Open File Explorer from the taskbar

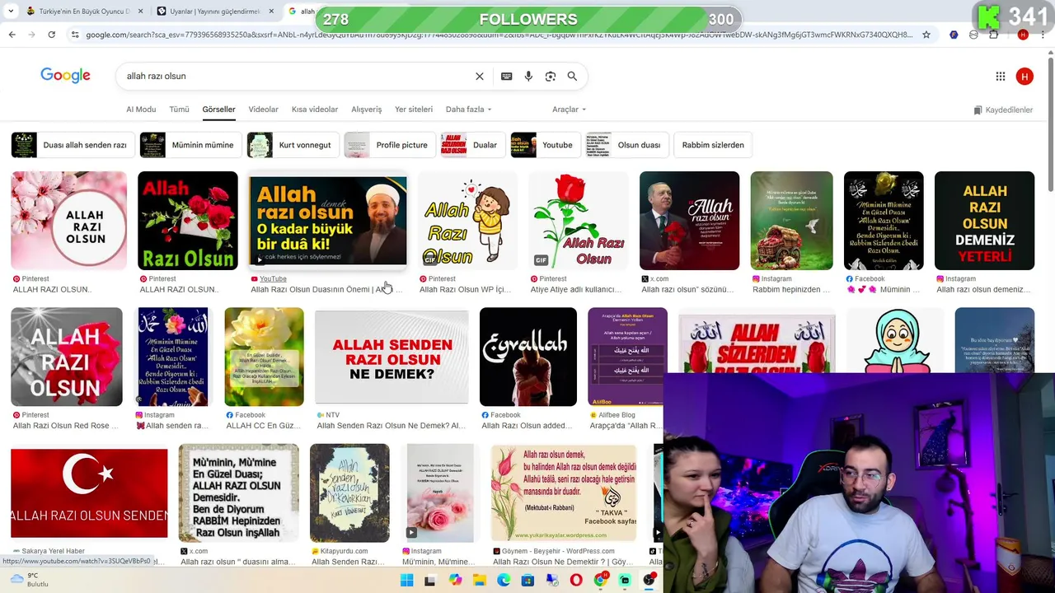pyautogui.click(x=479, y=581)
